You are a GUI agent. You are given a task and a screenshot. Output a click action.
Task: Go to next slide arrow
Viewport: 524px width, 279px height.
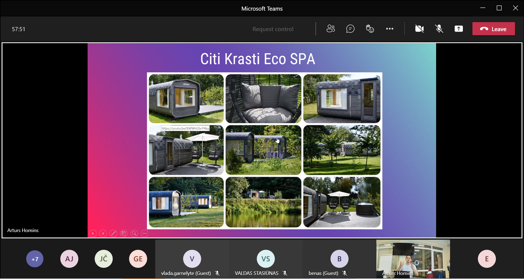point(103,233)
